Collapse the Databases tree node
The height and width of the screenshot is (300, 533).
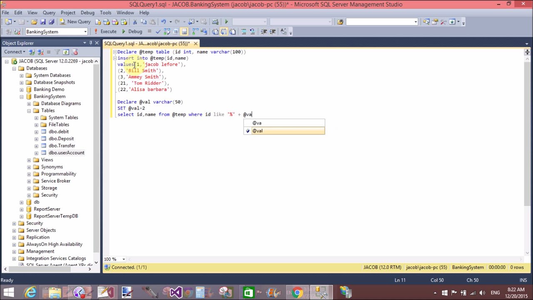click(14, 68)
